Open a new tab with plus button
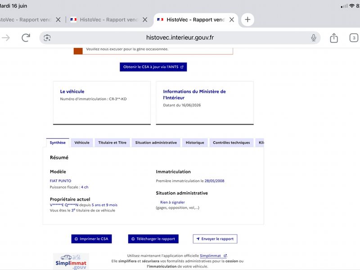Viewport: 360px width, 270px height. 247,19
